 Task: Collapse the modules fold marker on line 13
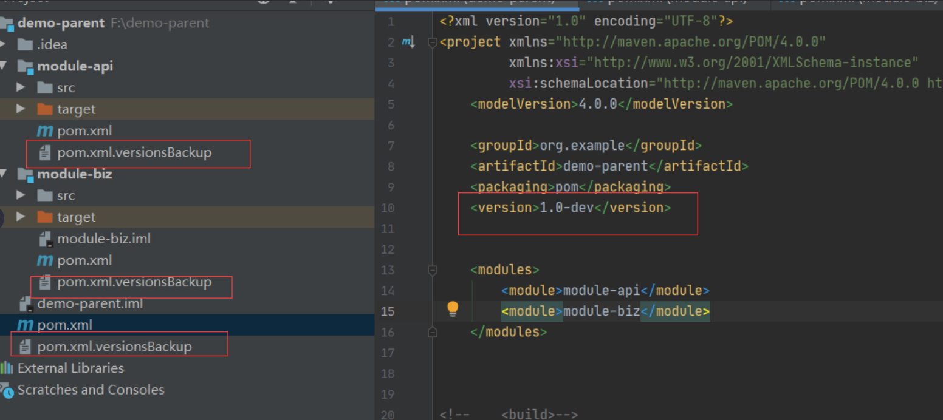[x=432, y=269]
